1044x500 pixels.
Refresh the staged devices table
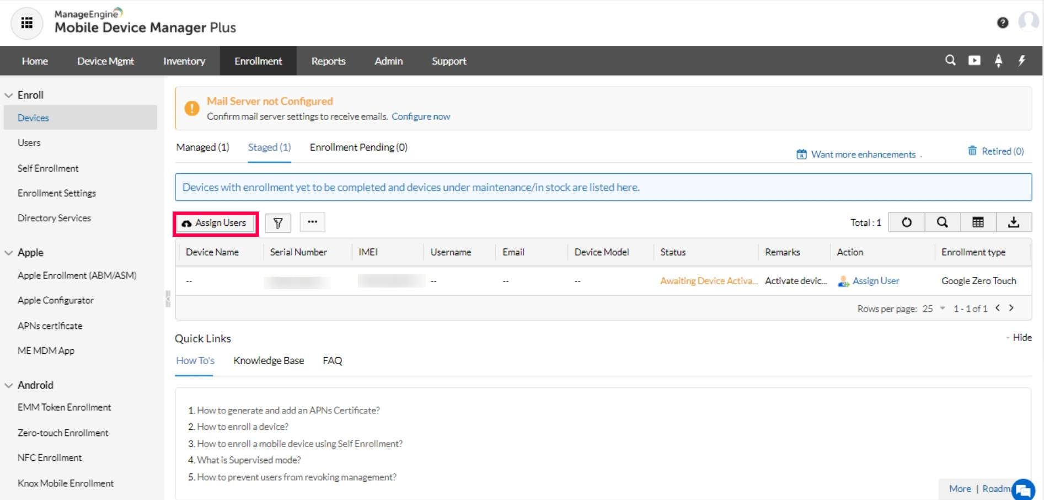click(x=907, y=222)
